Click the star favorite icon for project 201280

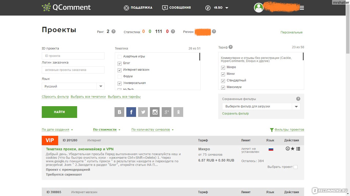point(293,149)
